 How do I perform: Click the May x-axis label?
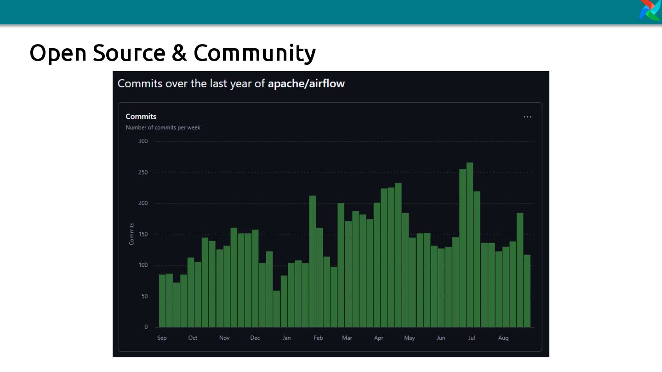point(409,338)
